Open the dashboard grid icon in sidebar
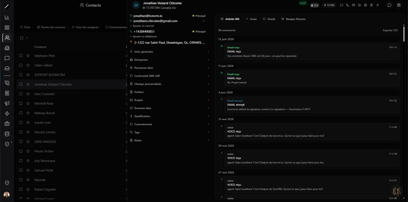Viewport: 408px width, 202px height. (x=7, y=27)
